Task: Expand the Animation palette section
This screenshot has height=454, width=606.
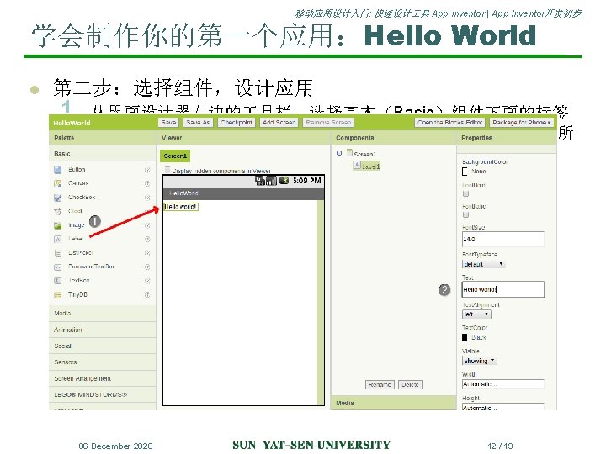Action: pos(103,330)
